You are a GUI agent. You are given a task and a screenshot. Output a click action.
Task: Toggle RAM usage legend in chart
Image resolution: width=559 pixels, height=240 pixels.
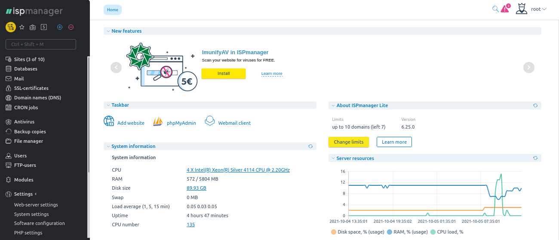(x=408, y=232)
